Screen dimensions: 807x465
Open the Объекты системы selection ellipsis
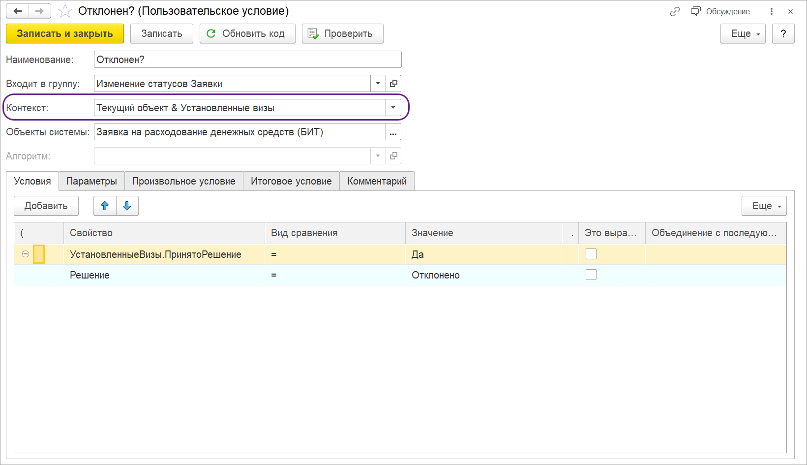[393, 132]
